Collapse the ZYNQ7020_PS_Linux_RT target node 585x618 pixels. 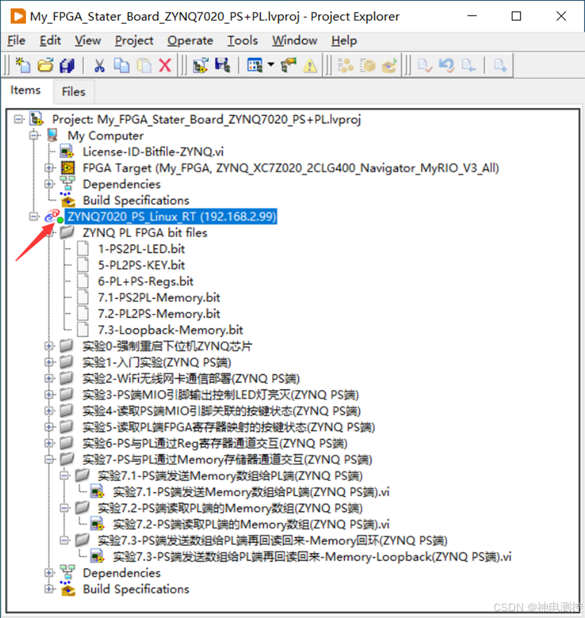coord(34,216)
